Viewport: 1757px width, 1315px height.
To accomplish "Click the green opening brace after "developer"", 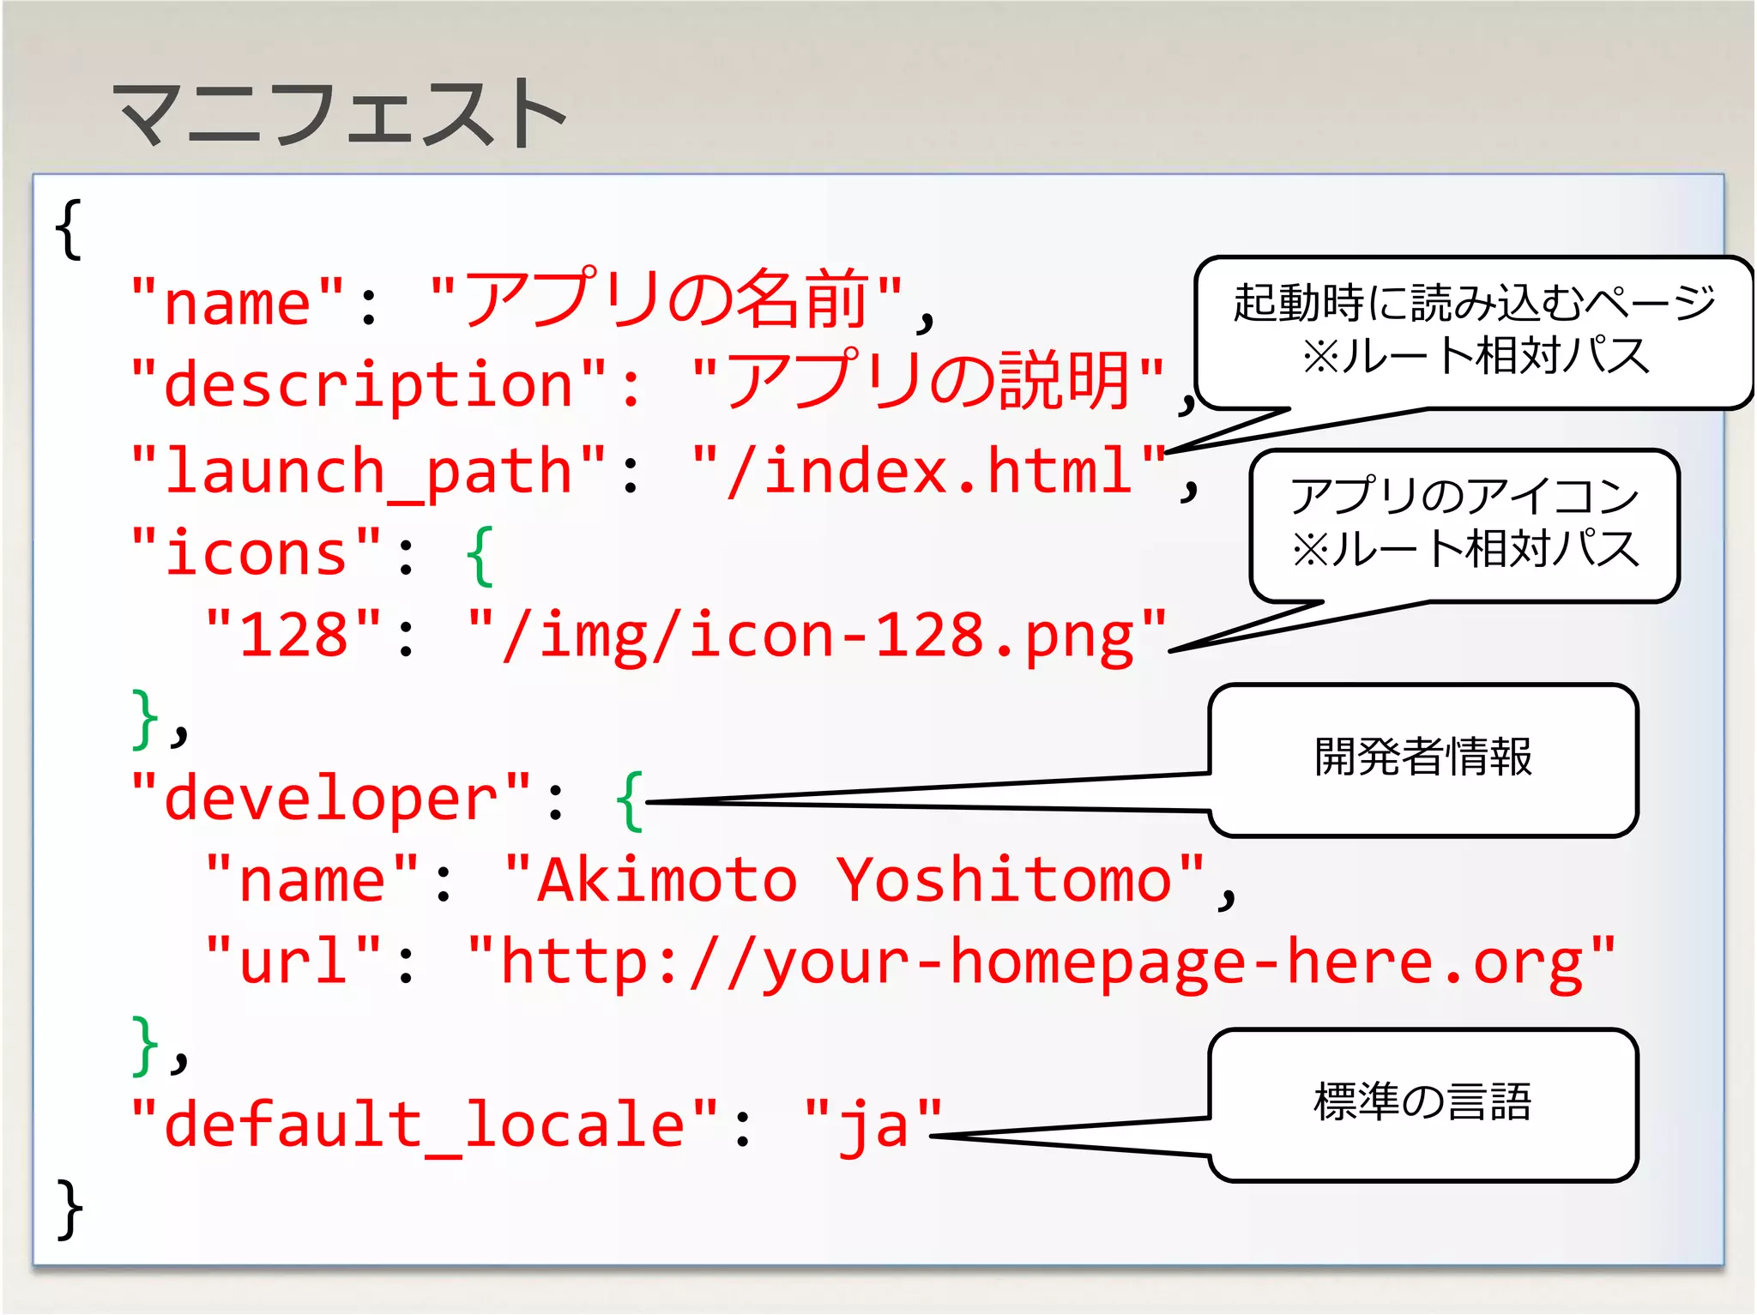I will pyautogui.click(x=630, y=800).
